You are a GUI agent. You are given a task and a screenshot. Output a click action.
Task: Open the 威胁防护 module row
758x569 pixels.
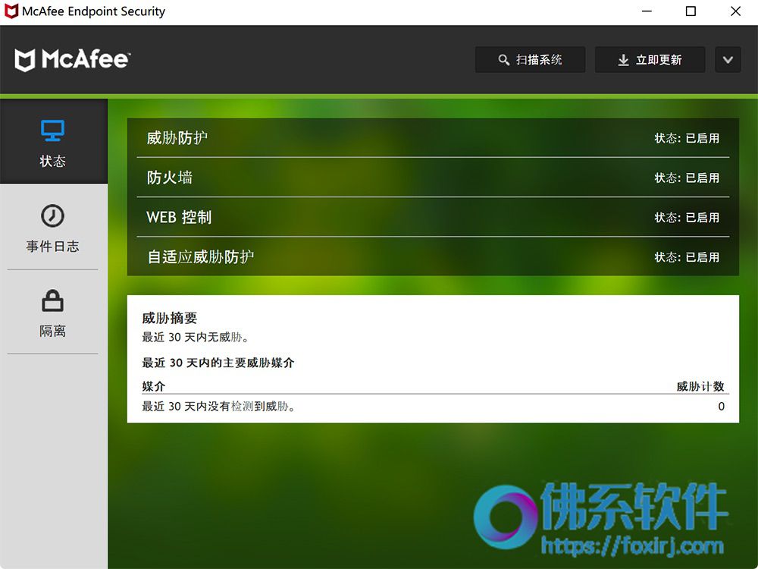pyautogui.click(x=433, y=138)
